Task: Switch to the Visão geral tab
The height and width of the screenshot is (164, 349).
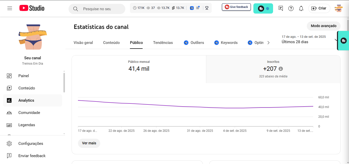Action: point(83,43)
